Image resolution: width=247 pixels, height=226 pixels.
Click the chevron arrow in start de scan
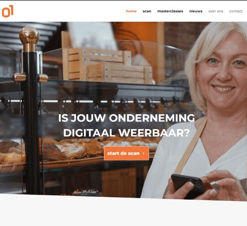click(x=143, y=153)
